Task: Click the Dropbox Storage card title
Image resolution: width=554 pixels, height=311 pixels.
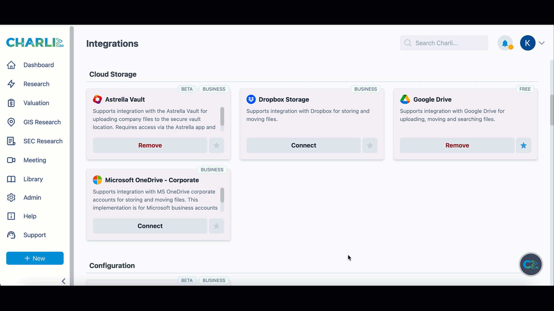Action: [x=284, y=99]
